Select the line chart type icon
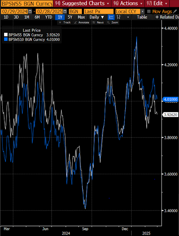179x236 pixels. 111,17
